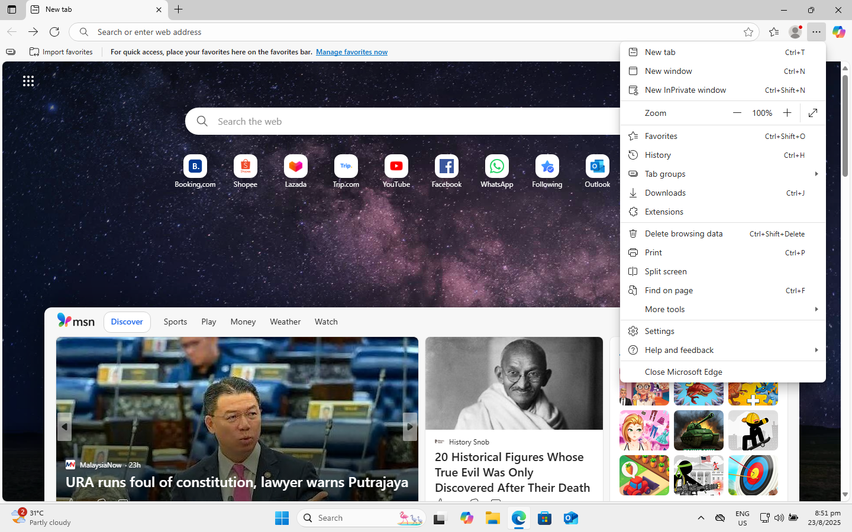Screen dimensions: 852x532
Task: Open Extensions from the menu
Action: pos(723,212)
